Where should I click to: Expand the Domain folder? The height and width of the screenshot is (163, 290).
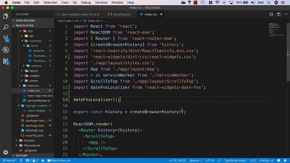coord(33,140)
